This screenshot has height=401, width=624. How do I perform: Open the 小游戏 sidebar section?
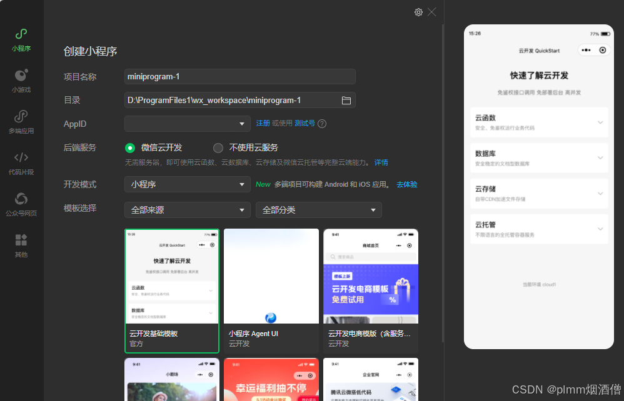coord(21,81)
